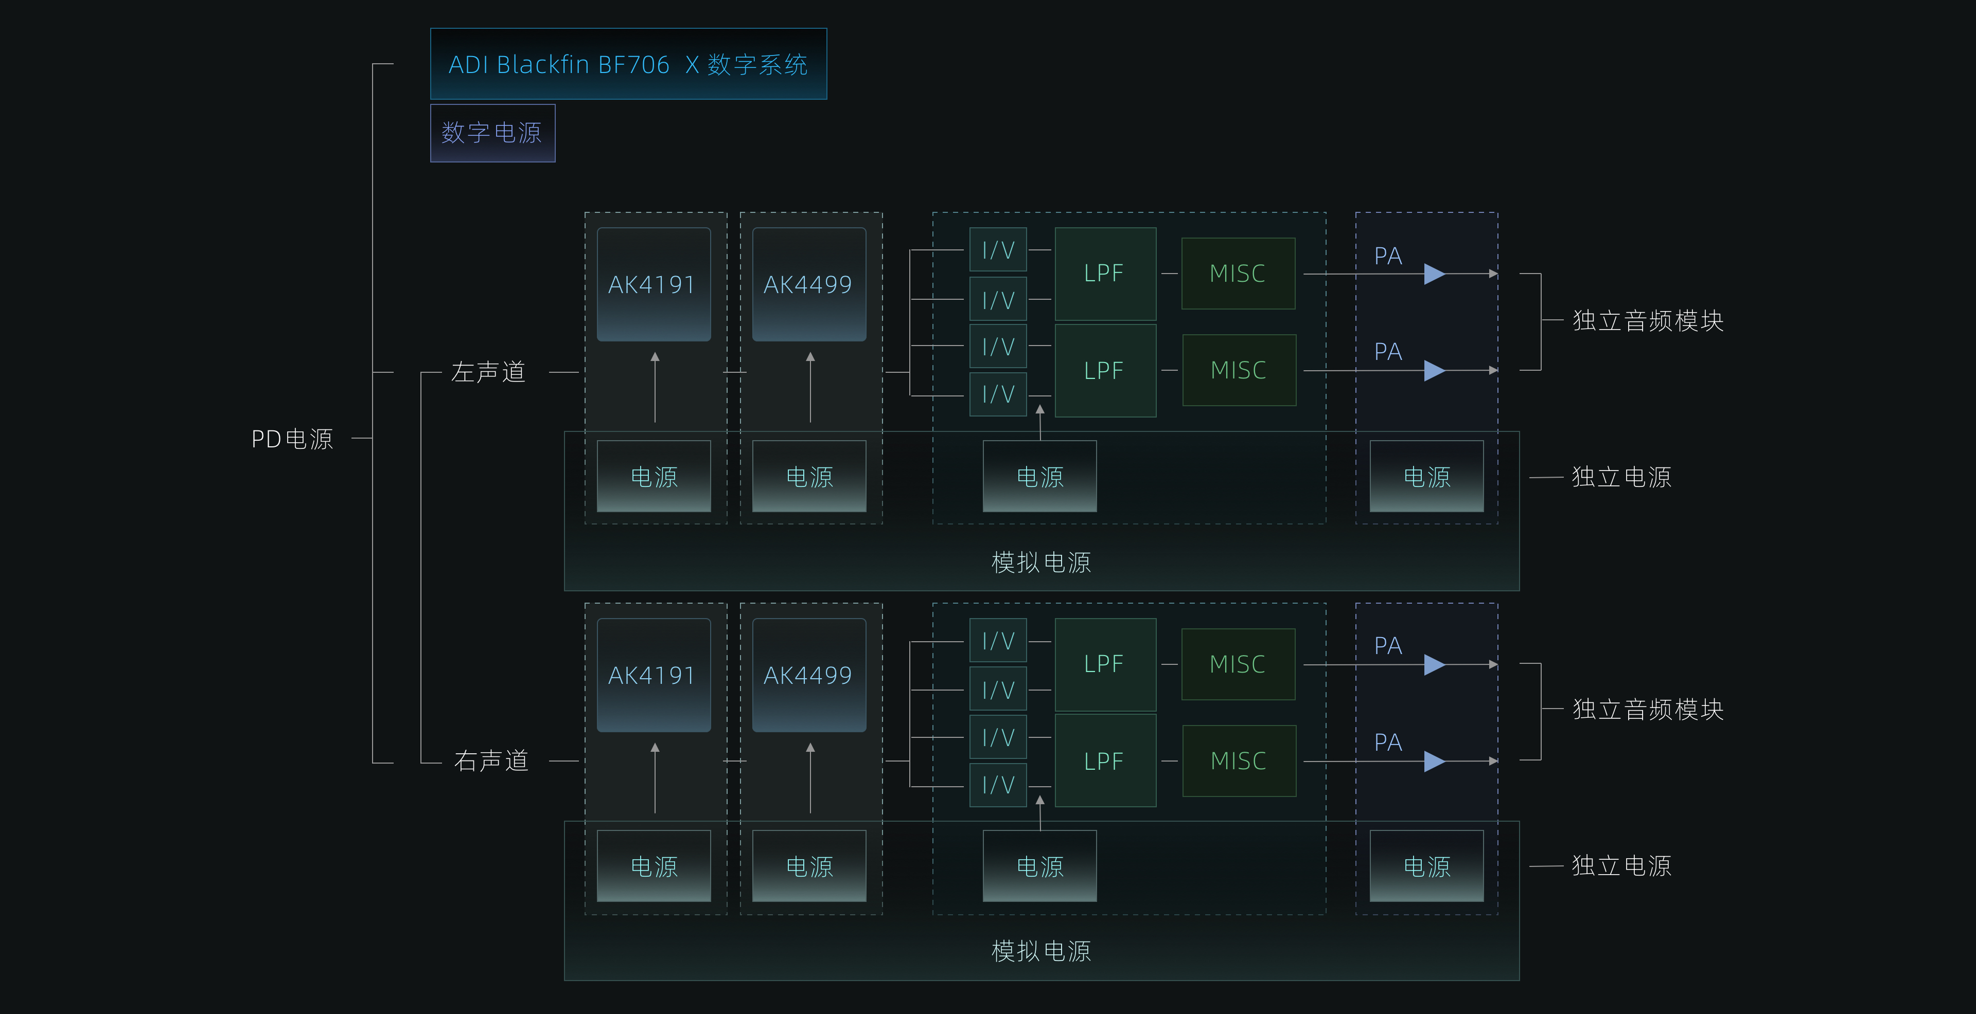Click the upper LPF block in left channel
1976x1014 pixels.
pyautogui.click(x=1105, y=274)
